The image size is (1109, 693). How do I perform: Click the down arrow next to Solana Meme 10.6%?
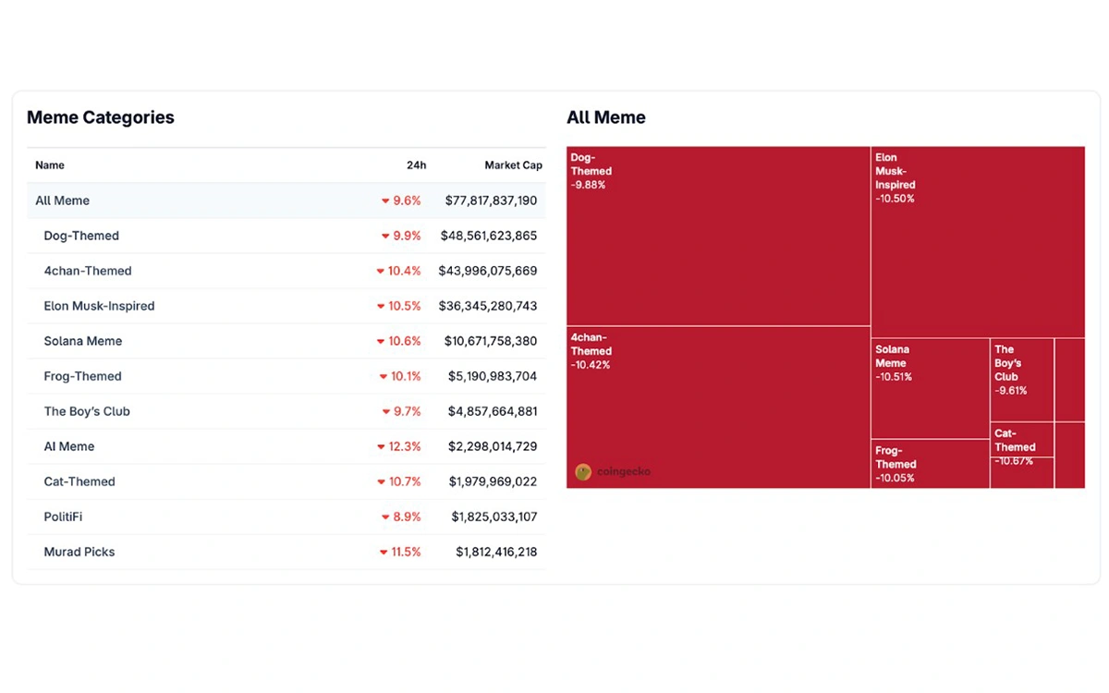coord(381,341)
